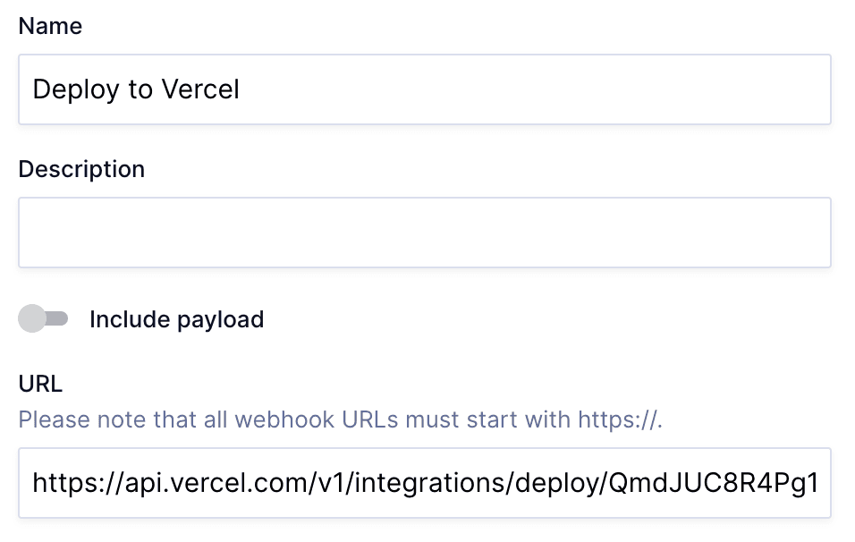The image size is (855, 542).
Task: Click the "URL" field label
Action: tap(40, 384)
